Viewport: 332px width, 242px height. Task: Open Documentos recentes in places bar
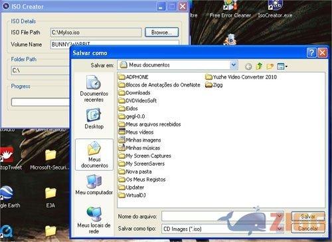coord(94,88)
